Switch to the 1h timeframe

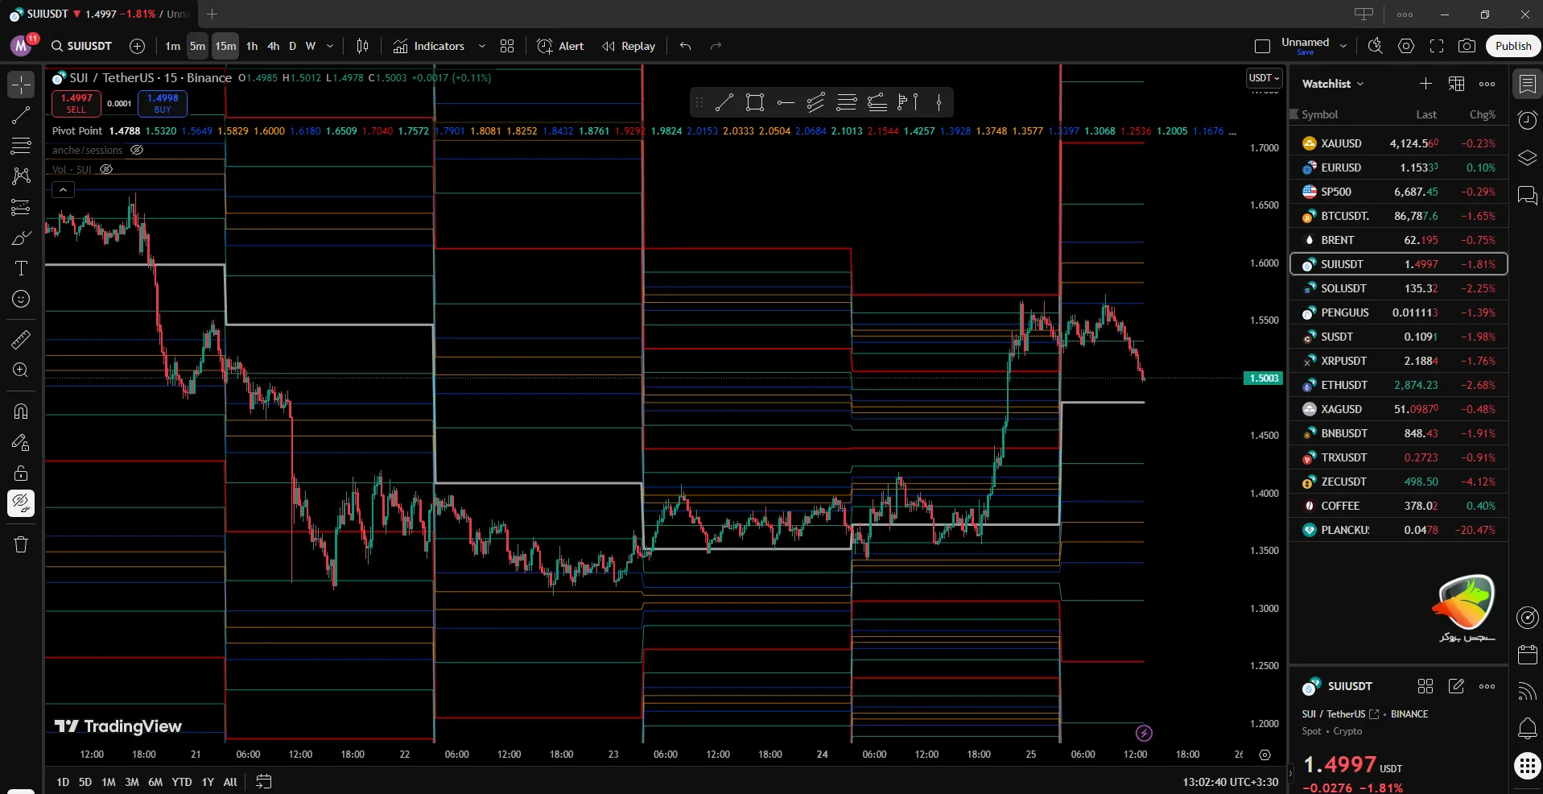coord(252,46)
